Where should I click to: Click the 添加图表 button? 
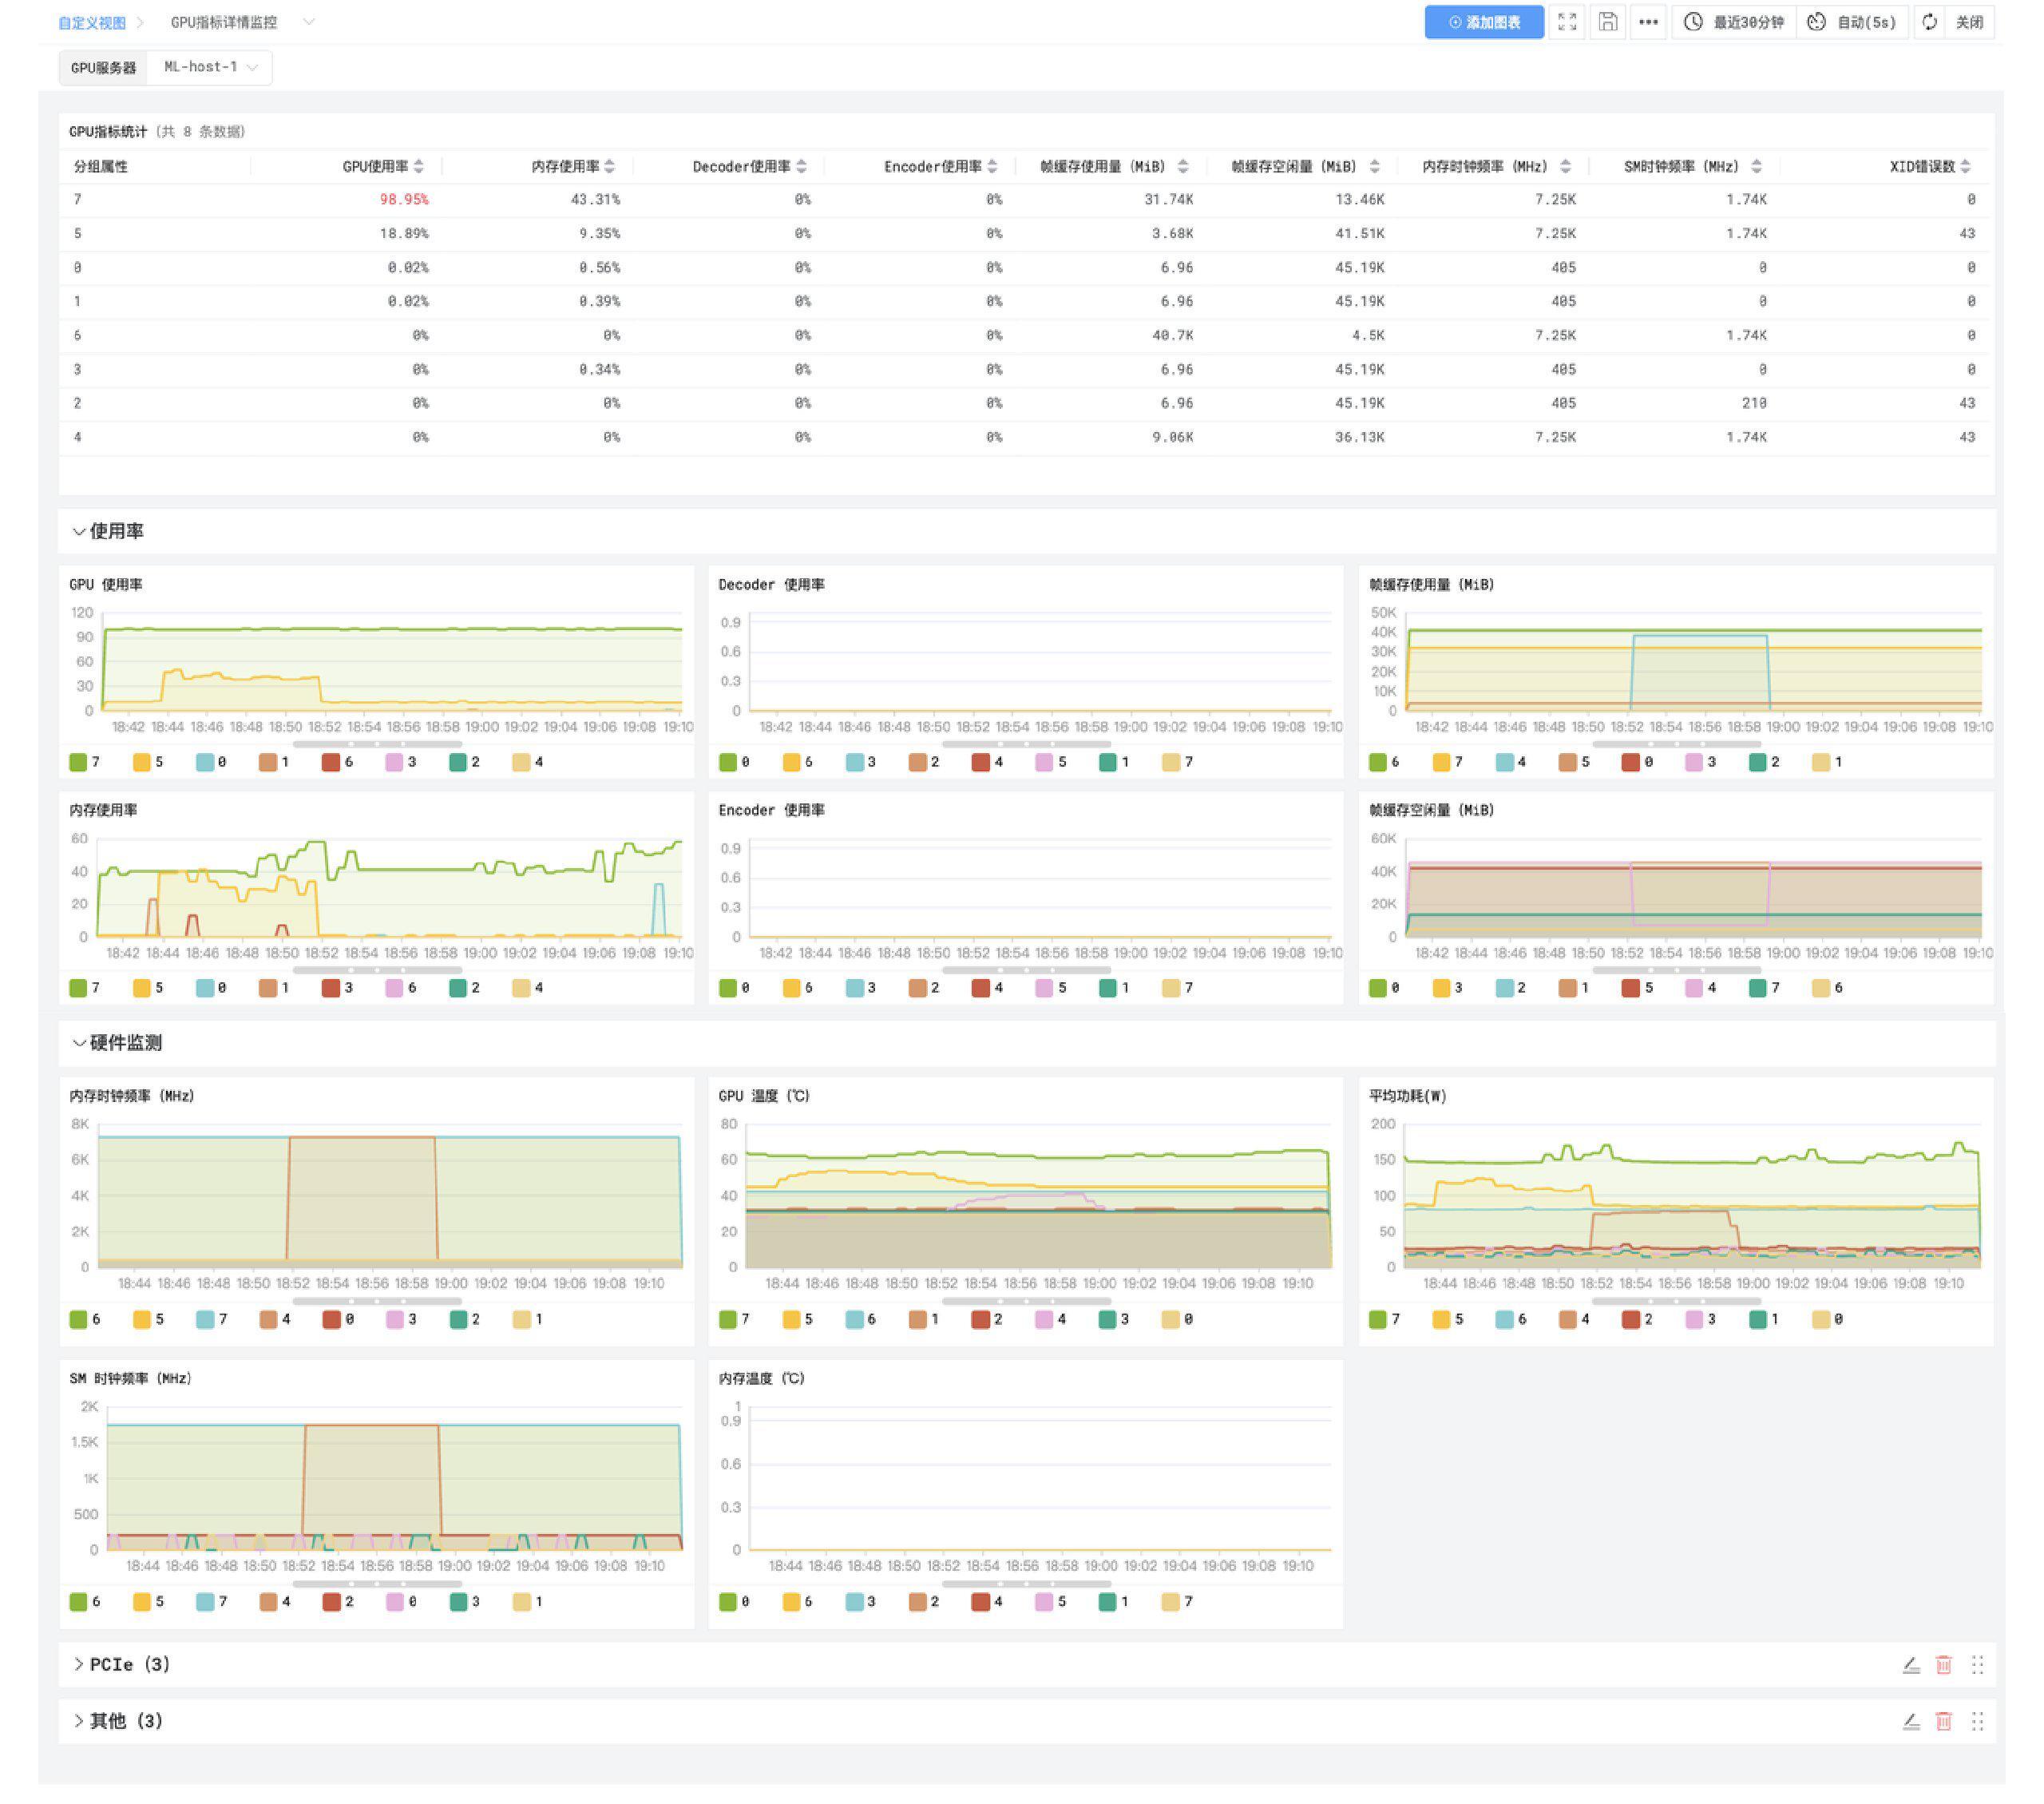click(1484, 22)
